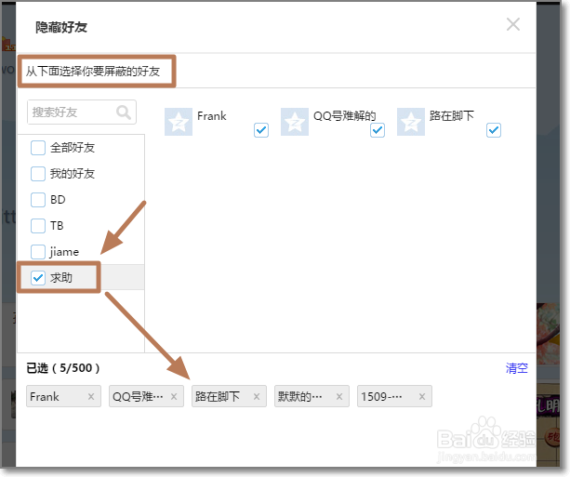Select the jiame group label

click(64, 252)
